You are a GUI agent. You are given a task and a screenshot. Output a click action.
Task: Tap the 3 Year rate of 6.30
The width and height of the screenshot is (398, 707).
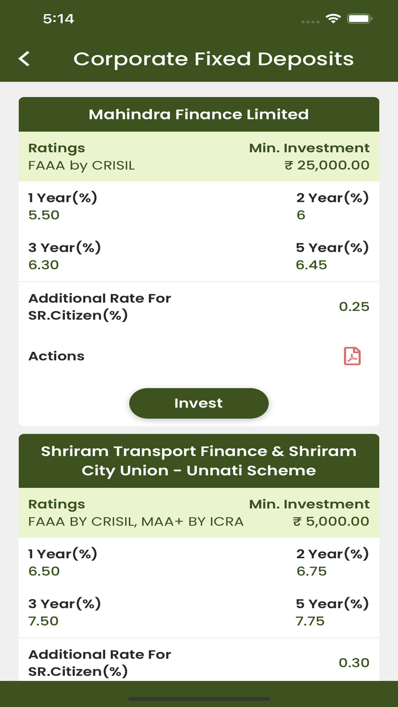point(43,265)
